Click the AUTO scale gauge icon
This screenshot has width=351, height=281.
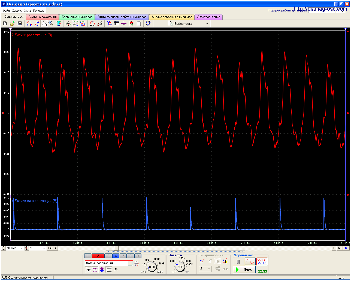(x=92, y=24)
